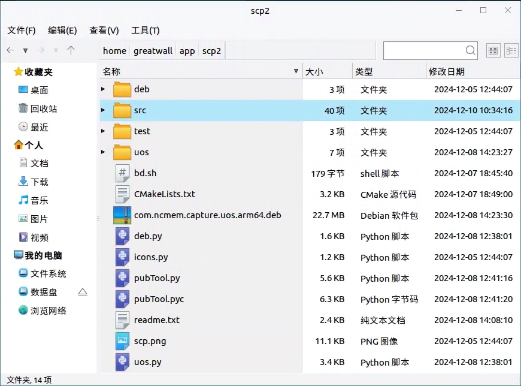Select the com.ncmem.capture.uos.arm64.deb package icon
Image resolution: width=521 pixels, height=386 pixels.
pos(122,215)
